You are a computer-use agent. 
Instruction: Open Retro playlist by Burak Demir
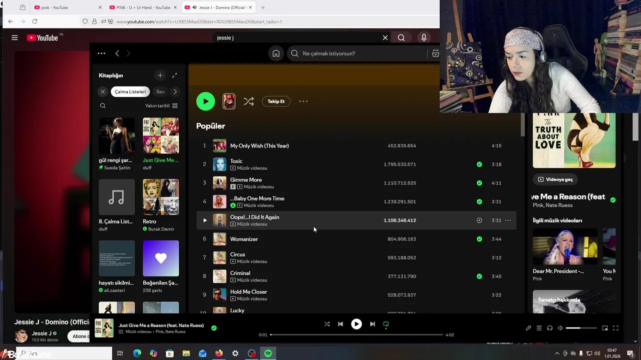click(161, 197)
